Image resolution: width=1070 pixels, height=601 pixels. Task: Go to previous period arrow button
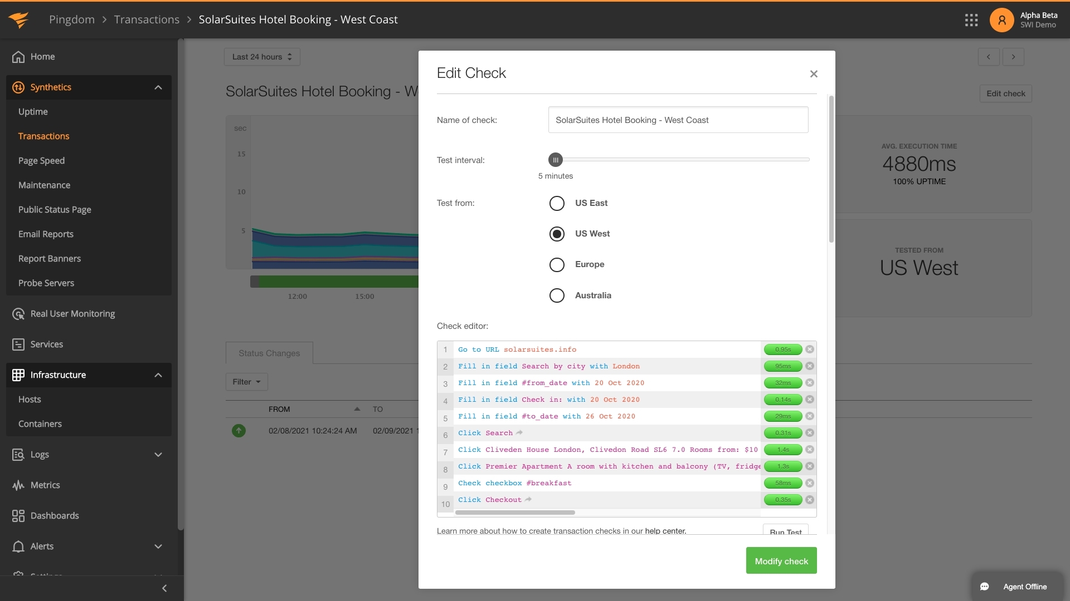pyautogui.click(x=989, y=57)
